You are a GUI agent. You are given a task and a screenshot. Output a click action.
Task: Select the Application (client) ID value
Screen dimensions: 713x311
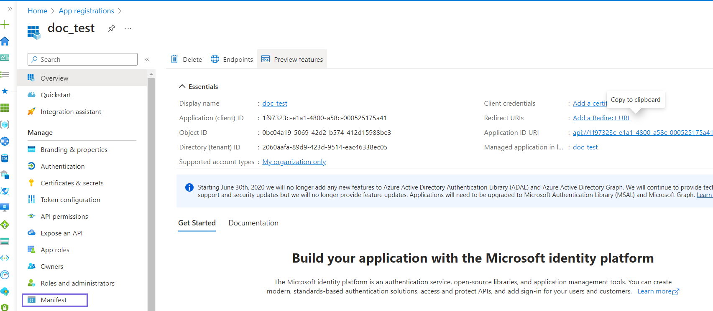click(x=325, y=118)
